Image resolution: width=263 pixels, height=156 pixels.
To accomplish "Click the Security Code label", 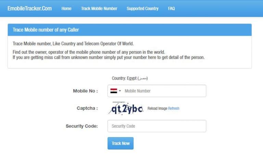I will click(x=82, y=126).
